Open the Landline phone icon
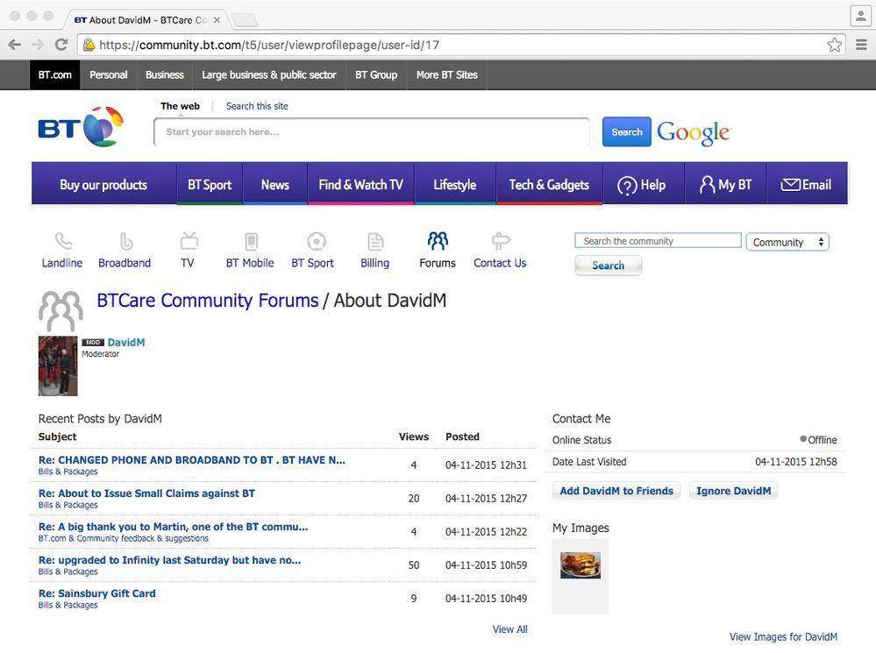Viewport: 876px width, 653px height. pyautogui.click(x=63, y=241)
